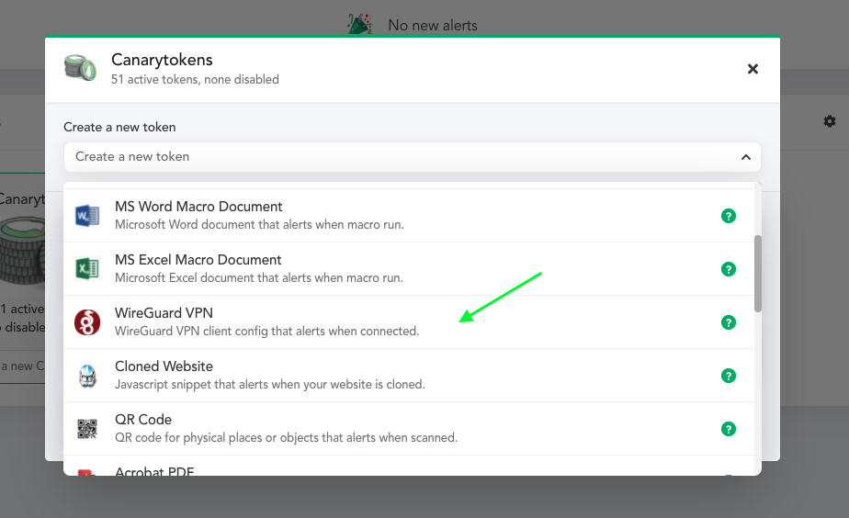The image size is (849, 518).
Task: Select MS Excel Macro Document option
Action: pos(409,269)
